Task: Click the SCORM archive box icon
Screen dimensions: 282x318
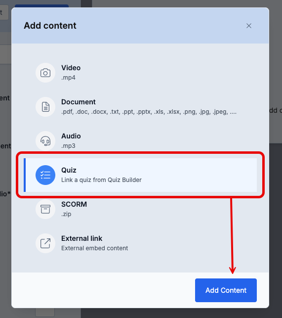Action: (x=45, y=209)
